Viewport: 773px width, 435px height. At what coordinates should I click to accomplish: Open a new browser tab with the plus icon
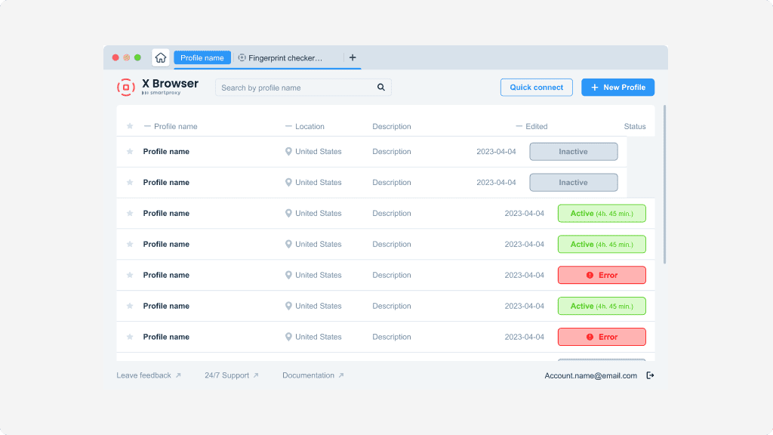coord(352,57)
